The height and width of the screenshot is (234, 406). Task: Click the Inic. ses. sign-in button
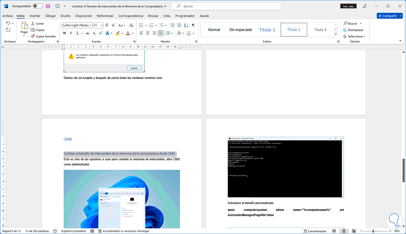tap(349, 6)
